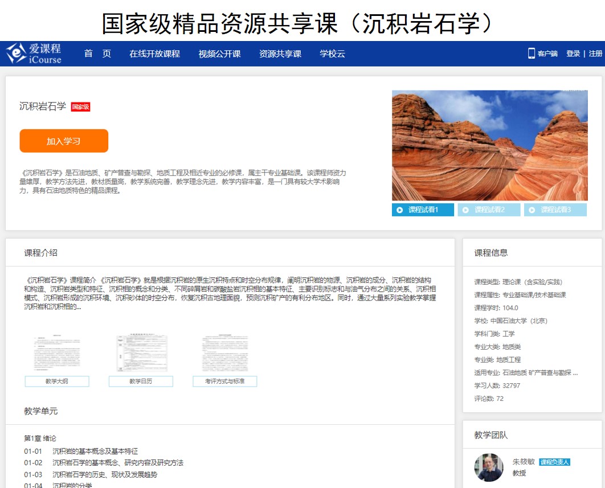Go to 在线开放课程 in navigation
This screenshot has height=488, width=605.
(x=154, y=54)
